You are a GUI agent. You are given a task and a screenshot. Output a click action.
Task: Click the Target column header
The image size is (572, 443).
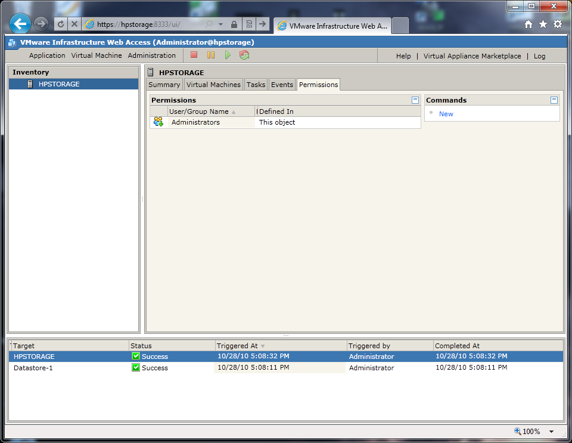click(x=69, y=346)
